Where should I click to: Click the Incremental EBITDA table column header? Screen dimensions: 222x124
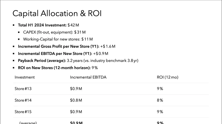(x=88, y=77)
